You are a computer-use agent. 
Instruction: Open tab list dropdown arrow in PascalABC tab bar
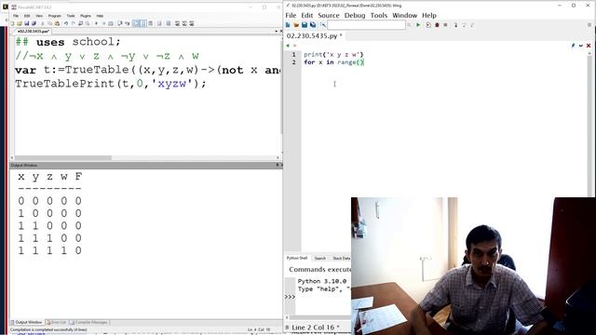click(x=276, y=31)
